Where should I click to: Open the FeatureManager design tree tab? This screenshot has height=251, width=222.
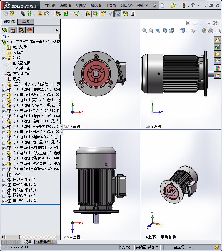click(x=5, y=30)
